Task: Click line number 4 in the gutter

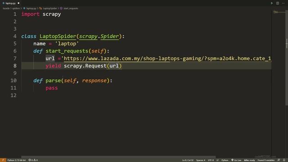Action: [x=15, y=36]
